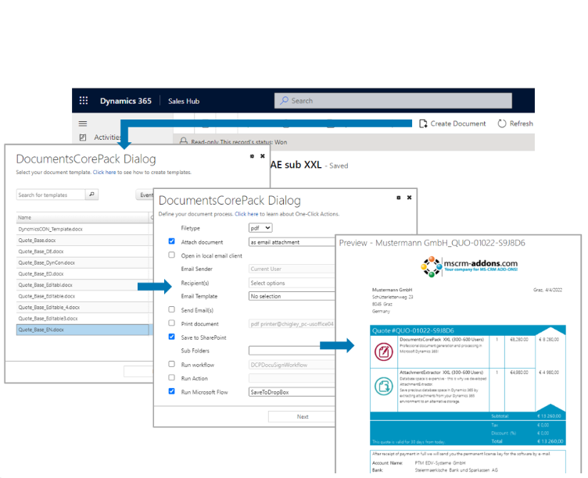
Task: Select Quote_Base_DynCon.docx template
Action: click(83, 262)
